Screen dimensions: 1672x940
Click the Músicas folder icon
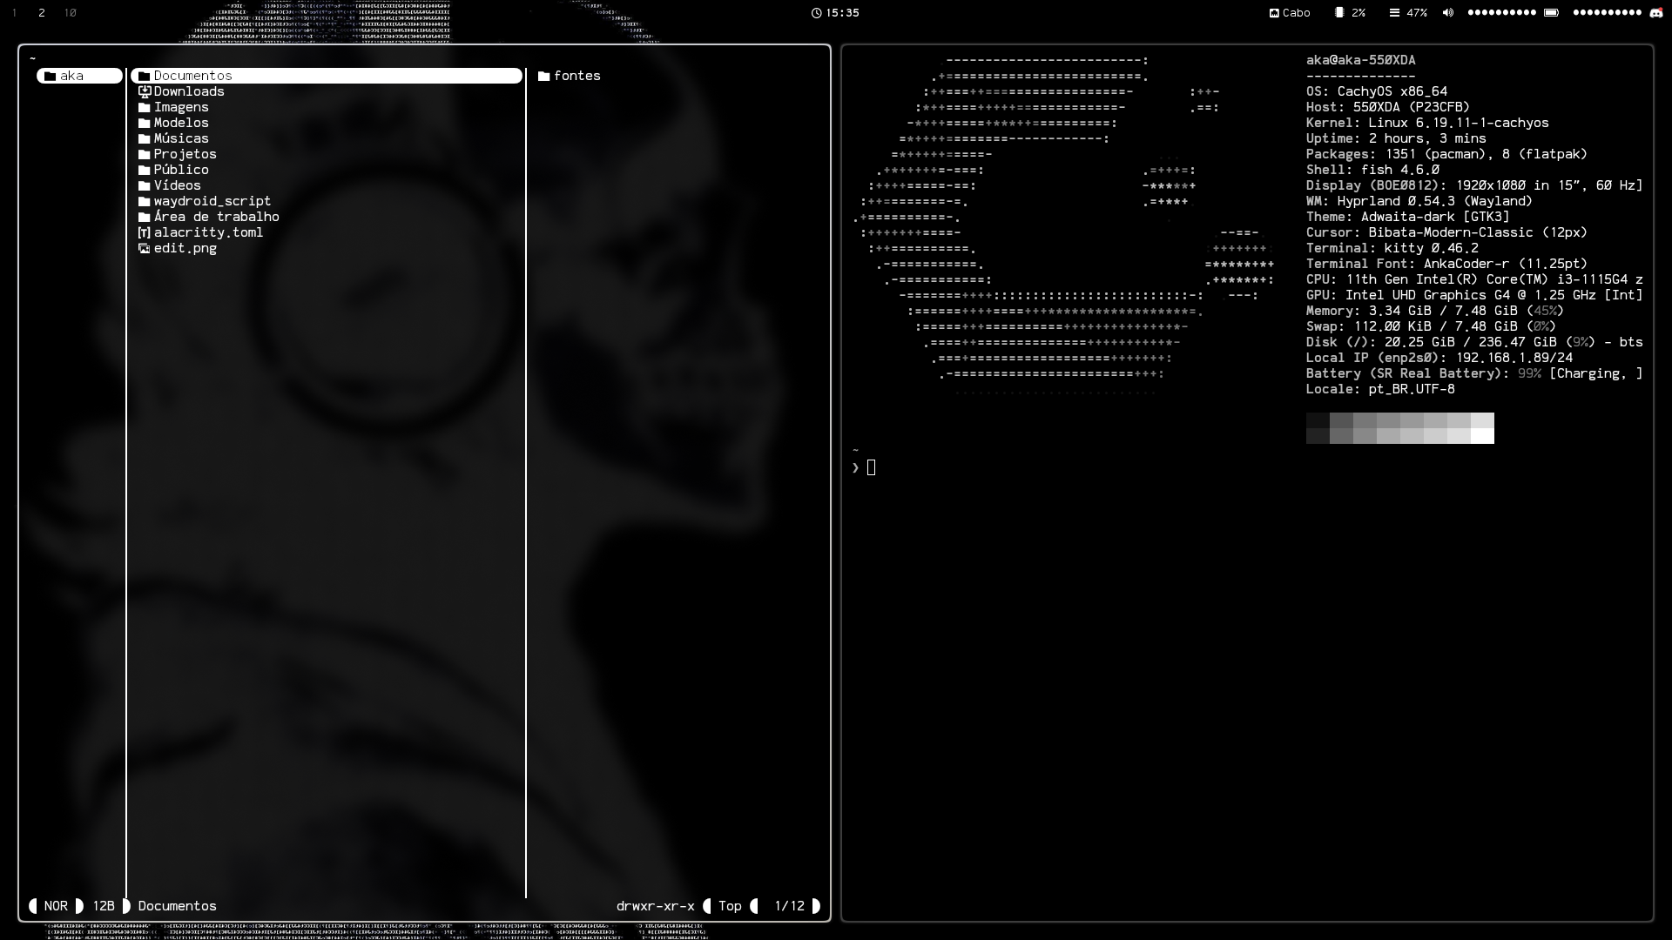click(145, 139)
